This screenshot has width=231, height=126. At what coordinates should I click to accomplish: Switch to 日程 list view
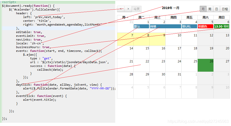click(225, 9)
